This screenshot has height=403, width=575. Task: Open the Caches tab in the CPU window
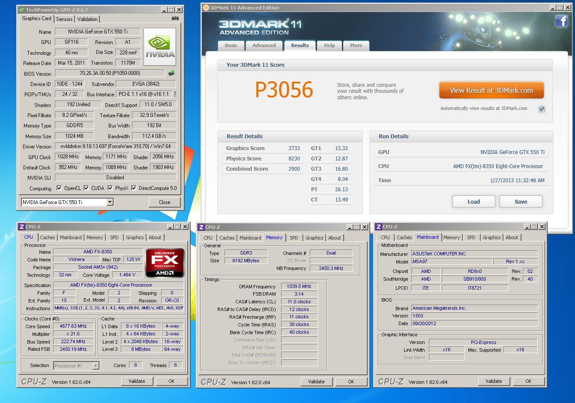point(48,237)
